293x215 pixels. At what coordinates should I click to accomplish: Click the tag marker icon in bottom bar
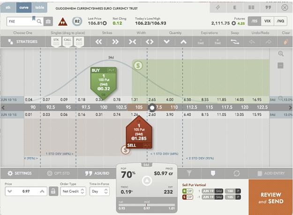coord(213,173)
